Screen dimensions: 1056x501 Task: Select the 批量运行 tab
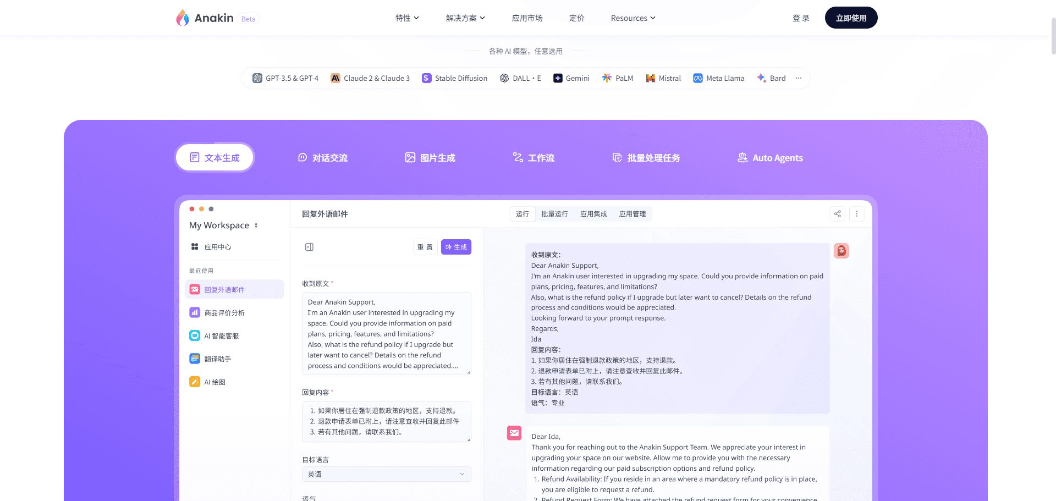pos(554,214)
